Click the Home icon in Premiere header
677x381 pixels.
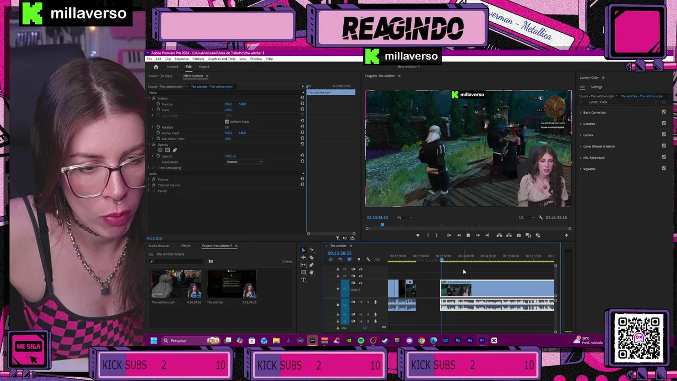pyautogui.click(x=156, y=67)
